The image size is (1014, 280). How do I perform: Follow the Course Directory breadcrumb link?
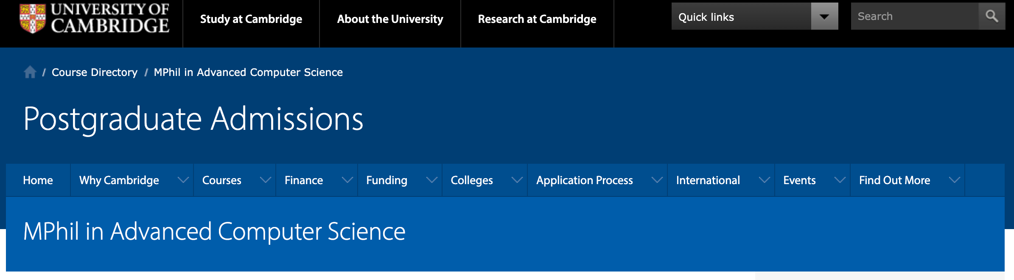(95, 72)
